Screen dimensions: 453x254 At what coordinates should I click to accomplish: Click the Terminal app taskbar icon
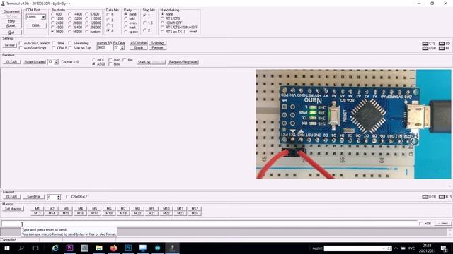click(172, 248)
